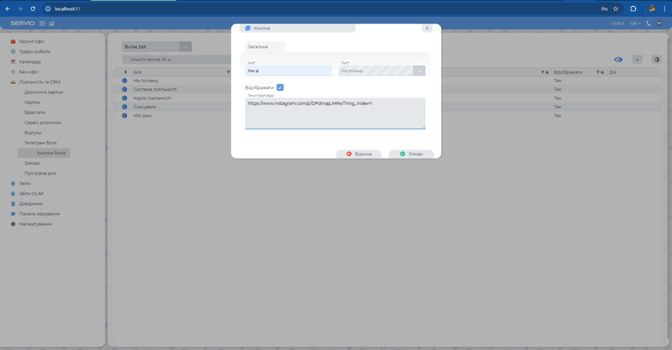The height and width of the screenshot is (350, 672).
Task: Click the hamburger menu icon next to SERVIO
Action: (42, 24)
